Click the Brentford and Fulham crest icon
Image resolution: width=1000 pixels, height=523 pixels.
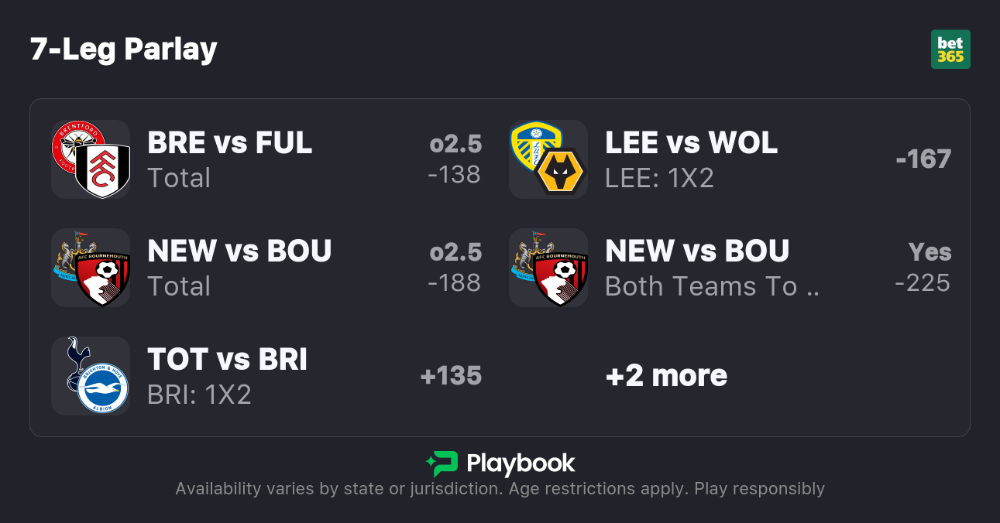[91, 159]
